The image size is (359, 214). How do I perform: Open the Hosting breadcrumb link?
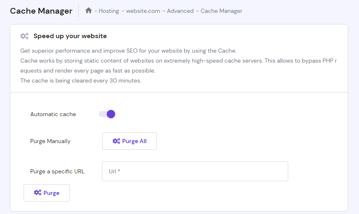click(x=108, y=11)
